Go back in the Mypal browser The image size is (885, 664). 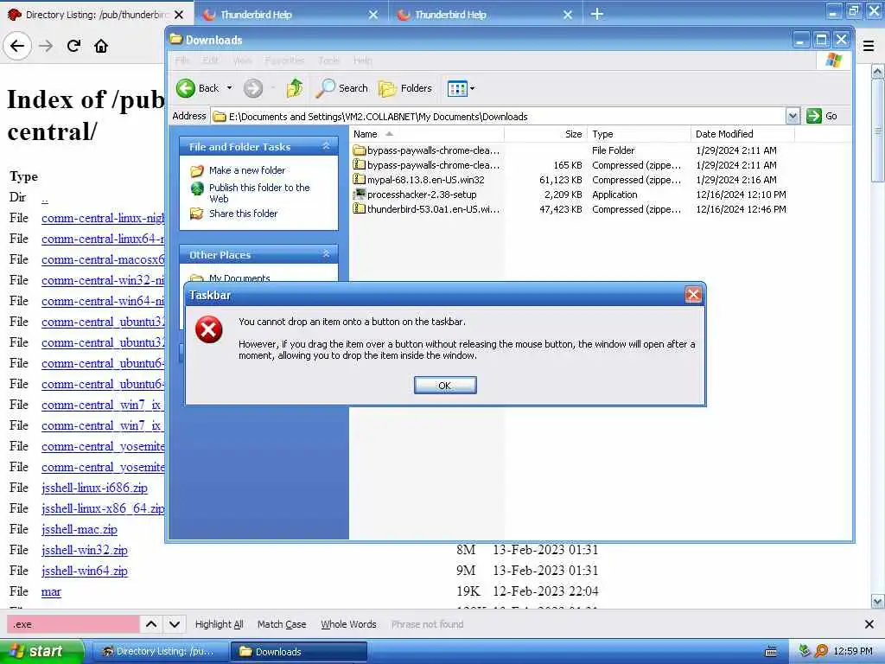pos(17,46)
